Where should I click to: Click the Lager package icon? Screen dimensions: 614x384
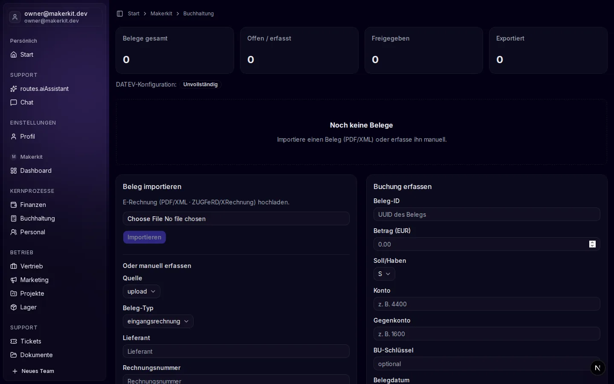pyautogui.click(x=14, y=307)
